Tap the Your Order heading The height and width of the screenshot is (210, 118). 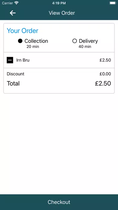click(23, 31)
